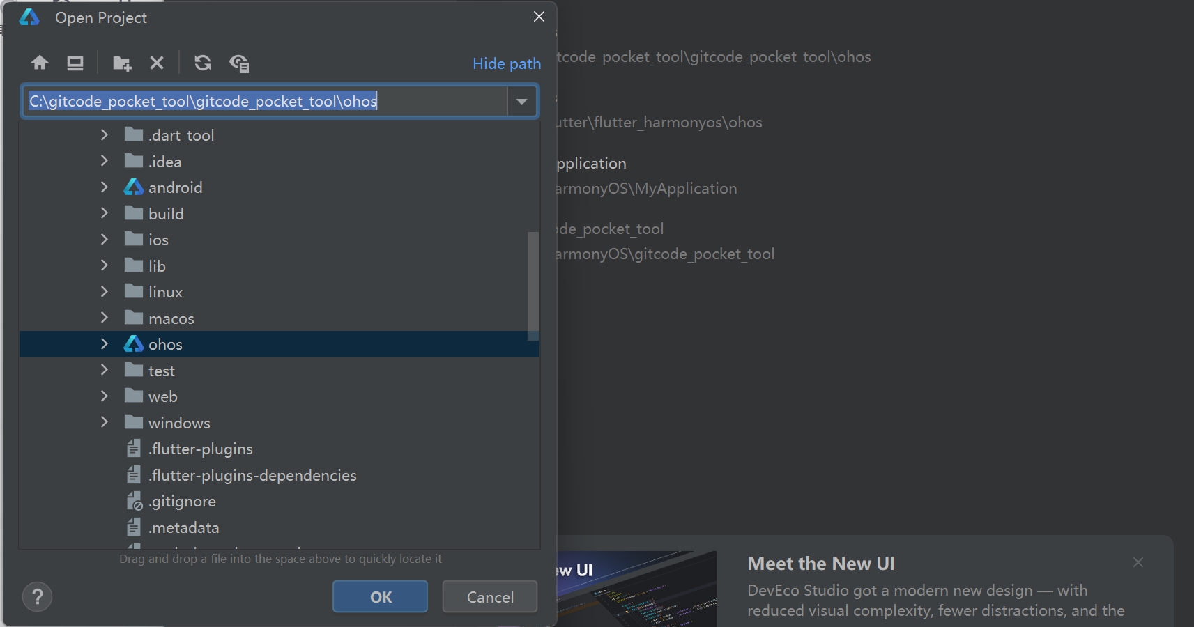Expand the .idea folder
The width and height of the screenshot is (1194, 627).
pos(105,161)
